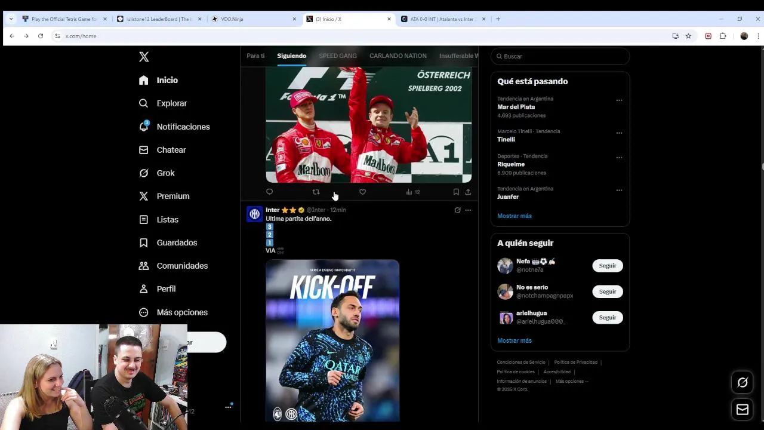764x430 pixels.
Task: Repost the Ferrari podium post
Action: point(316,192)
